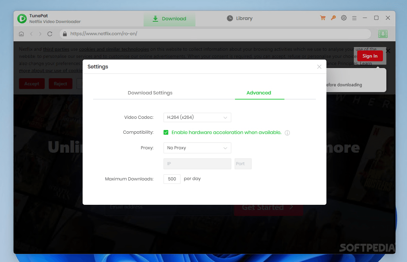The width and height of the screenshot is (407, 262).
Task: Click the Netflix URL address bar
Action: pyautogui.click(x=215, y=34)
